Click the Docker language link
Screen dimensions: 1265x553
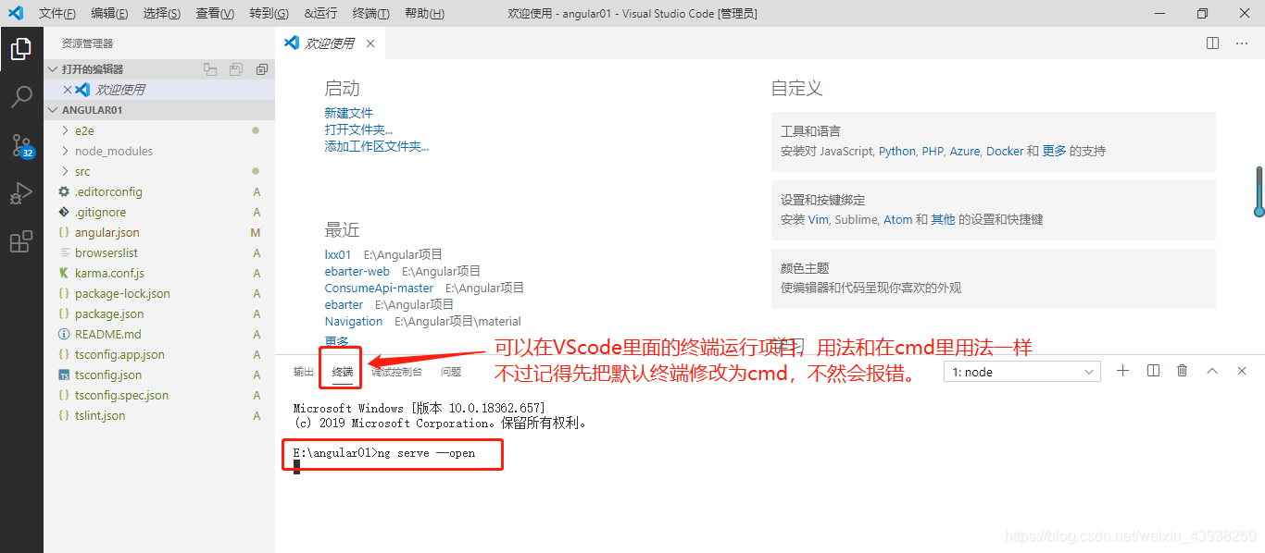pyautogui.click(x=1005, y=151)
